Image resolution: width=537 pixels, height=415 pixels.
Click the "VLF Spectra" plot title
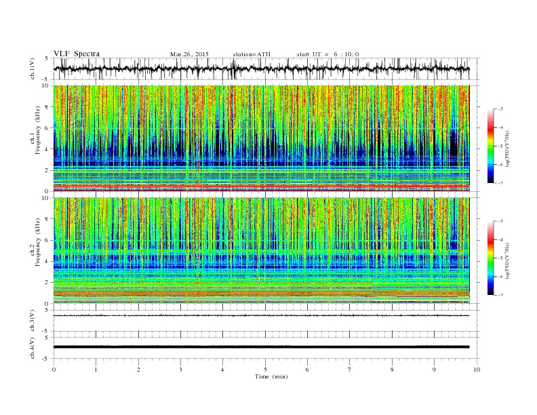[77, 54]
